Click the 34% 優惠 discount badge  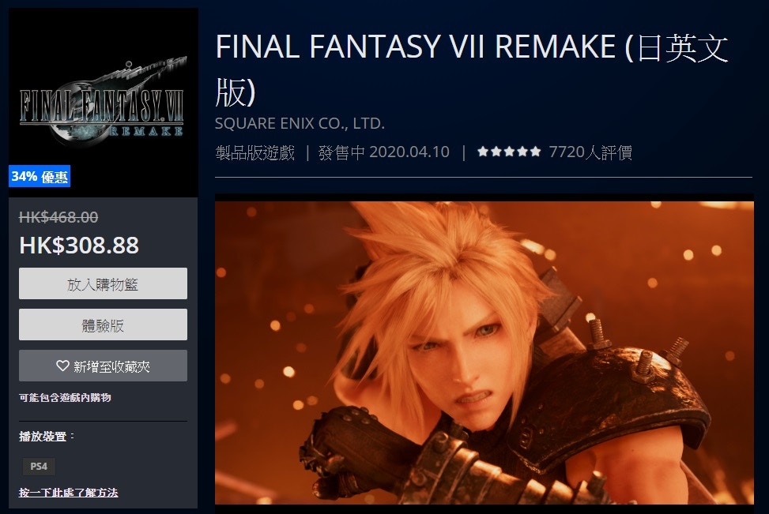40,176
